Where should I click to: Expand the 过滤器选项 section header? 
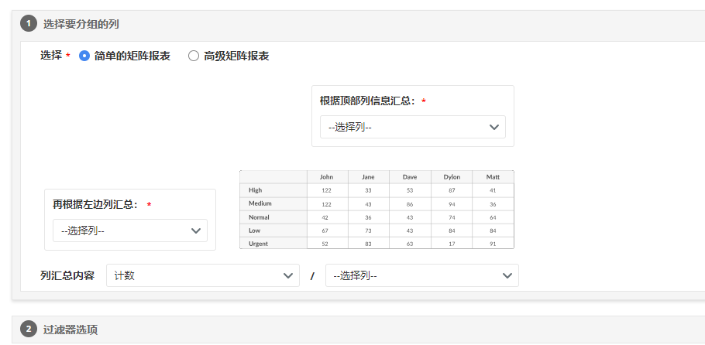[70, 330]
